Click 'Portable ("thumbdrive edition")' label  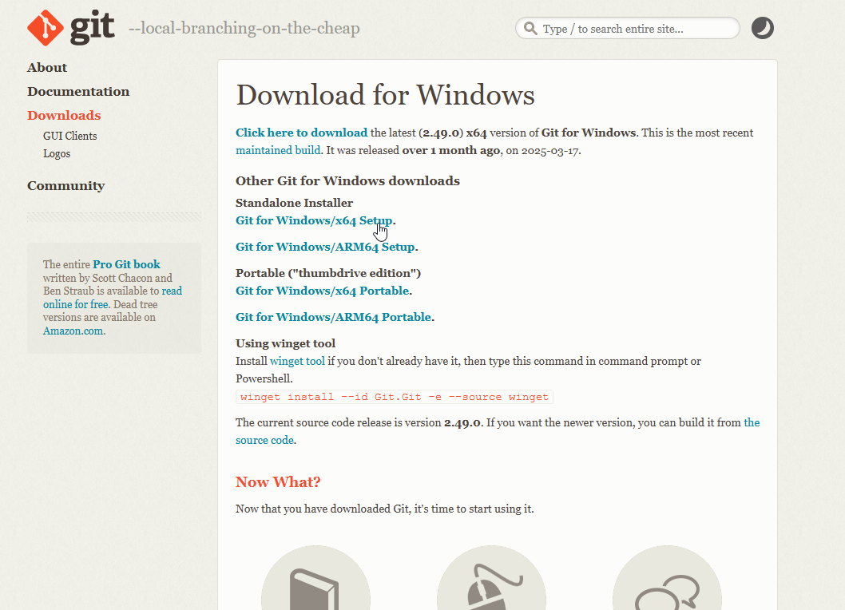tap(328, 273)
